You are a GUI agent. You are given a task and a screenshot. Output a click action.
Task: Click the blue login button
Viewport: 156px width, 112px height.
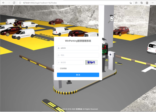point(78,75)
